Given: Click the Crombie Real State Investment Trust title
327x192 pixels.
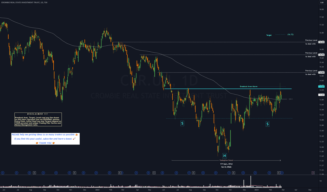Looking at the screenshot, I should coord(24,2).
